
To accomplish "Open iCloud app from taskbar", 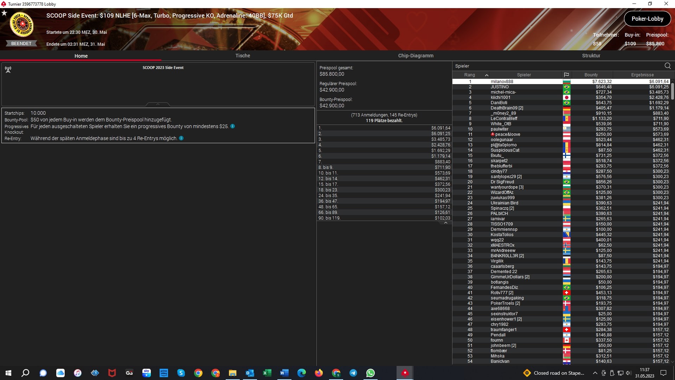I will (60, 373).
